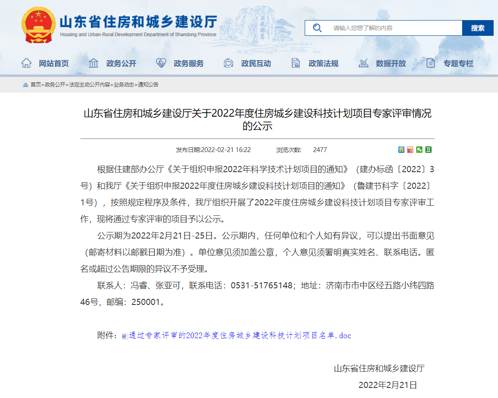Share the article to Douban

pos(428,149)
